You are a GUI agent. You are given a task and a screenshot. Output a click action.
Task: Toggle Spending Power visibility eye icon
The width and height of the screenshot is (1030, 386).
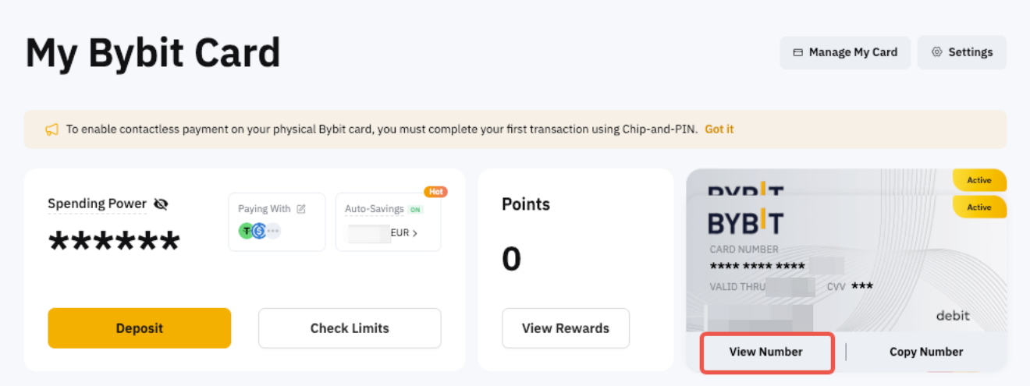162,204
